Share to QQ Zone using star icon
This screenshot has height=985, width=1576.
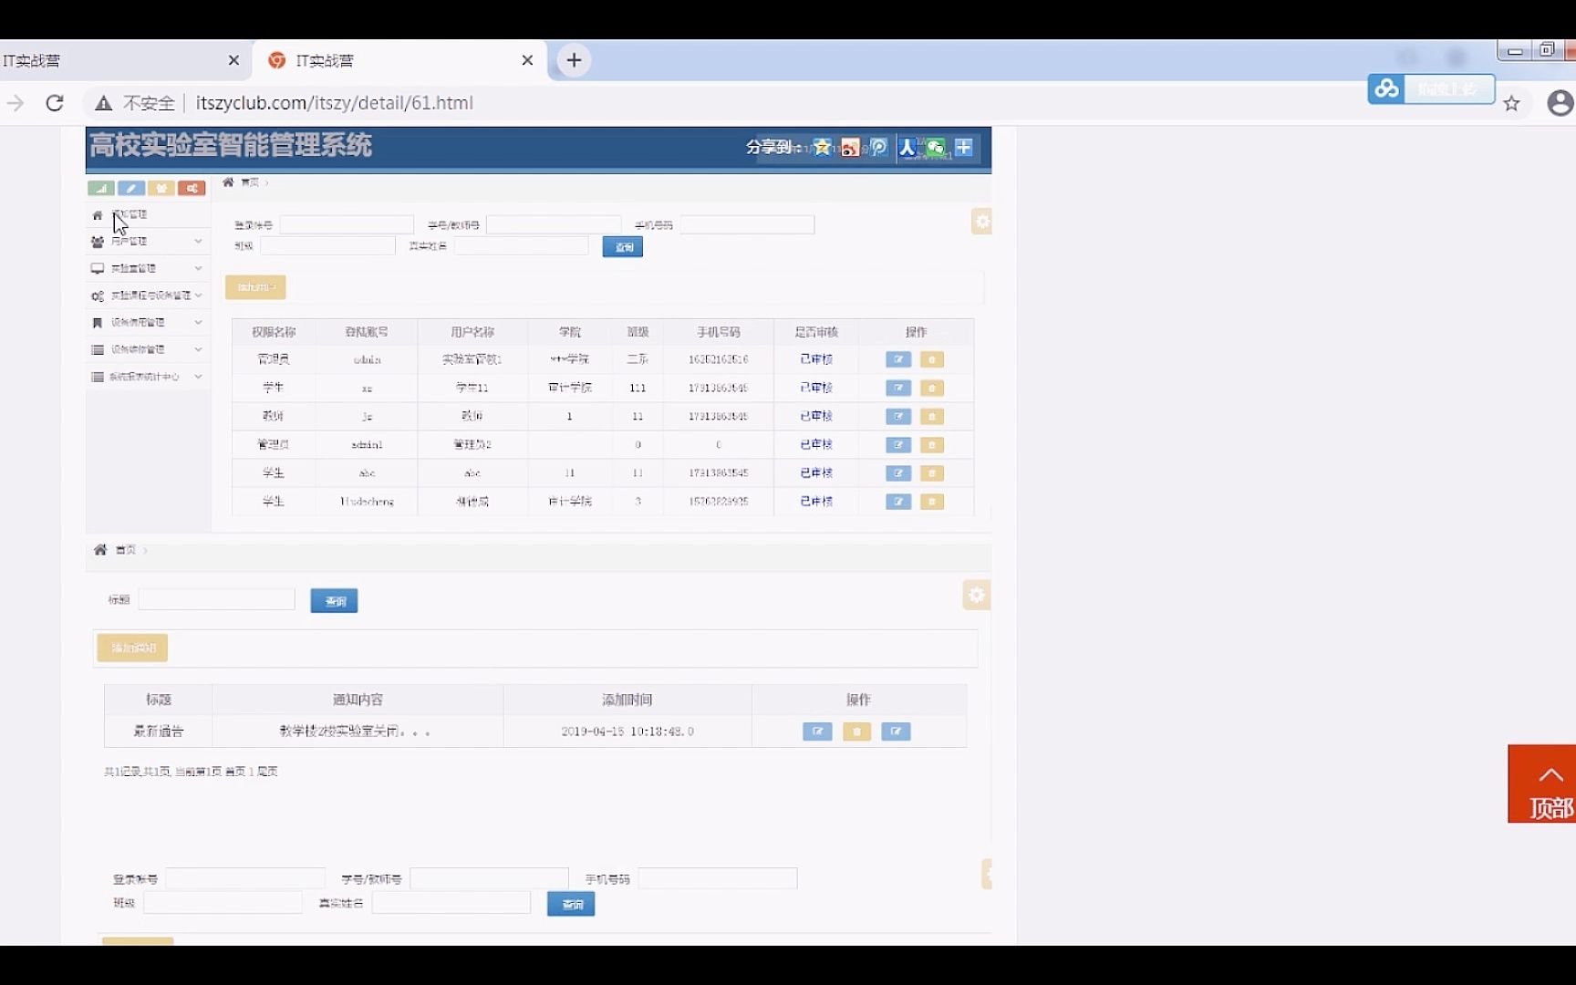coord(822,147)
